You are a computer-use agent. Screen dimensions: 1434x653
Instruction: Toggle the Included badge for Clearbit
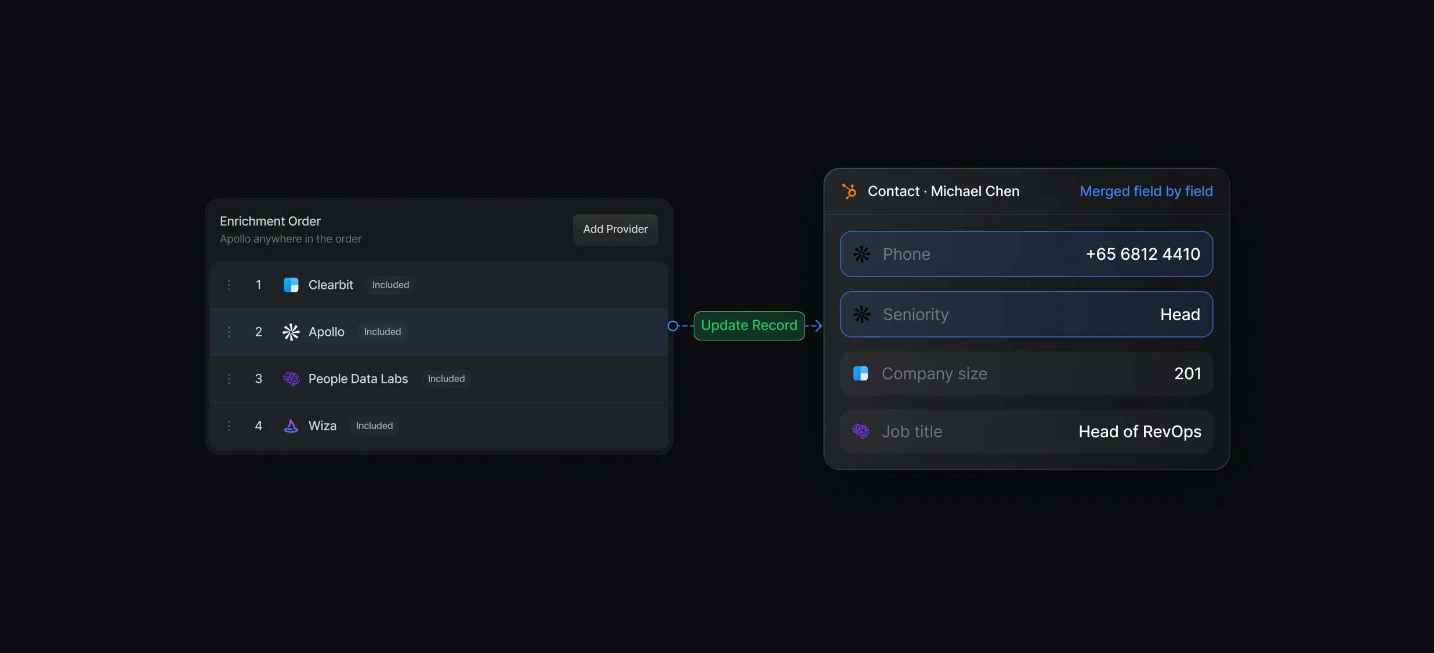(390, 285)
